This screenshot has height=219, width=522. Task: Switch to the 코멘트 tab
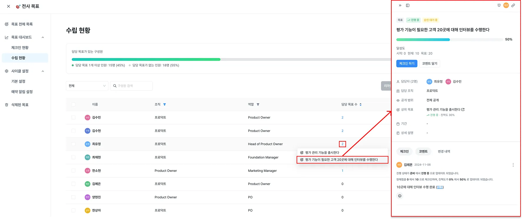click(x=423, y=152)
